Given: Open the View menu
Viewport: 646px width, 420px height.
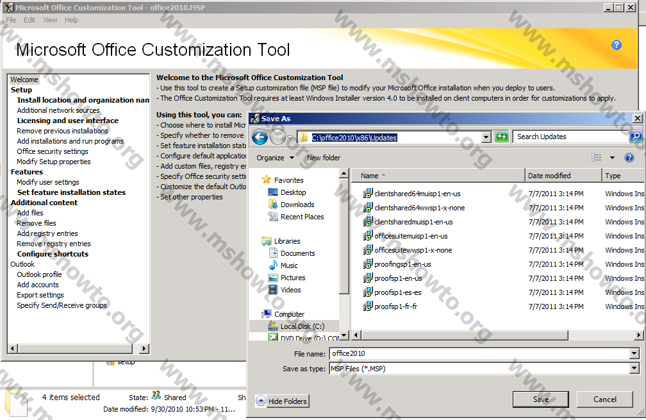Looking at the screenshot, I should [50, 20].
